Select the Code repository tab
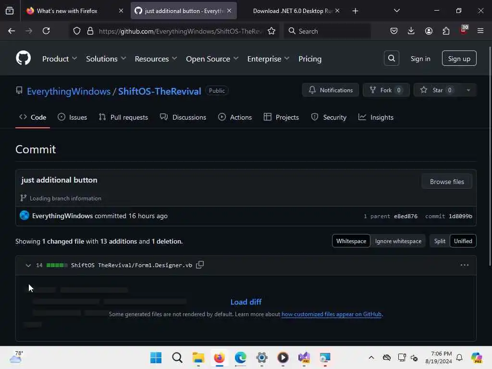 click(x=33, y=117)
